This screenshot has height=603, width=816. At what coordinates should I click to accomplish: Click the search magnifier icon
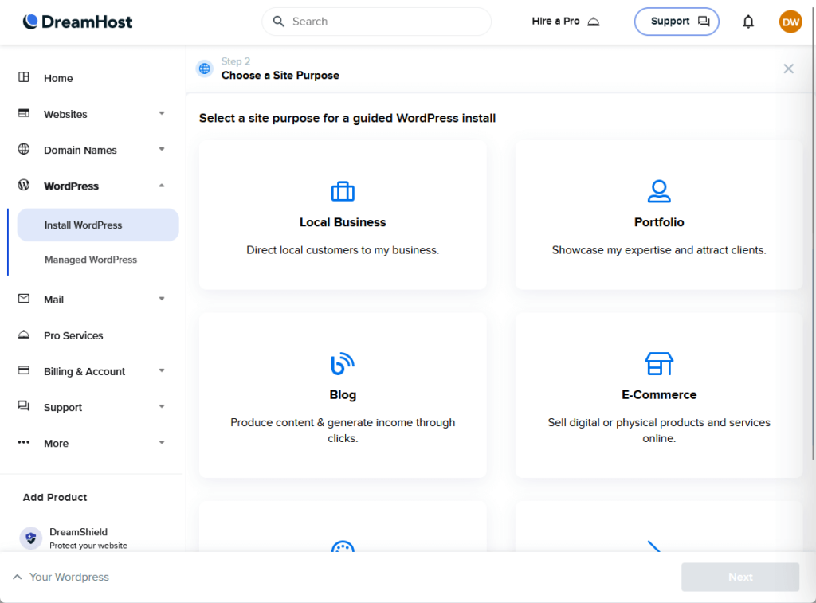[278, 22]
